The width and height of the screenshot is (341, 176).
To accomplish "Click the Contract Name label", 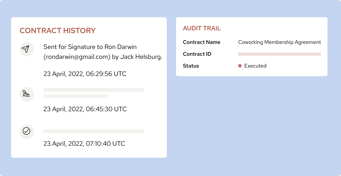I will 202,42.
